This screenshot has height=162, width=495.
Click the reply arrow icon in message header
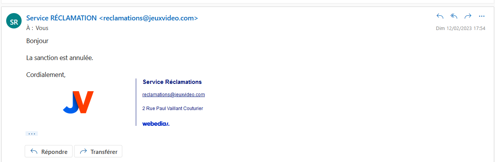[440, 16]
